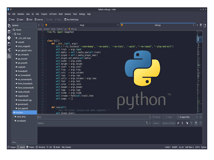Toggle regular expression search option
The height and width of the screenshot is (160, 214).
coord(183,123)
